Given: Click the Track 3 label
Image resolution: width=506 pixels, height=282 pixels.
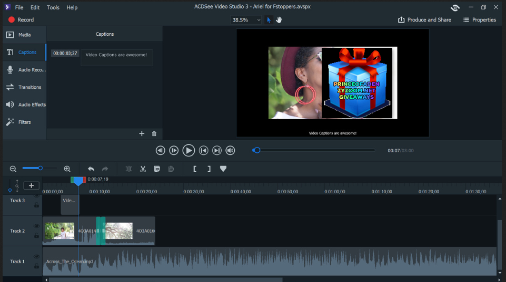Looking at the screenshot, I should coord(17,200).
